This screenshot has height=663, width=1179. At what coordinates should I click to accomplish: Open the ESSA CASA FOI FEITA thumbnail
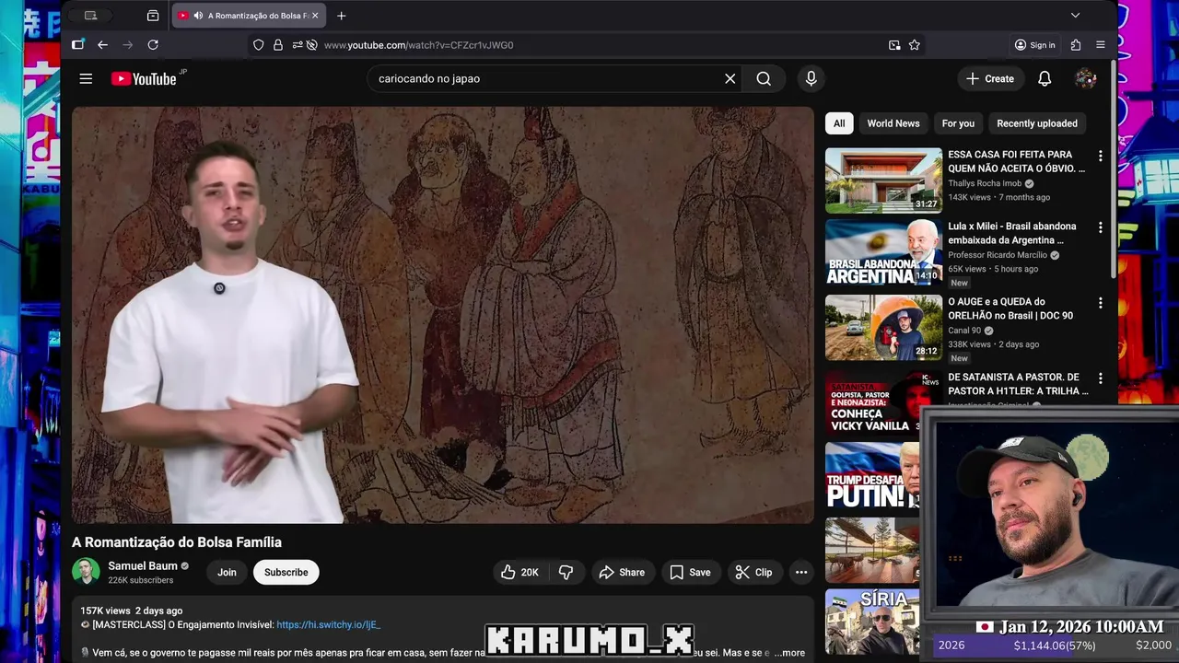pyautogui.click(x=883, y=180)
